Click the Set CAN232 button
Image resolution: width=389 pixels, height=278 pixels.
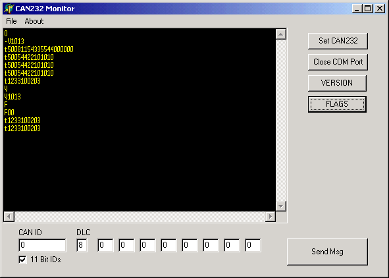[338, 41]
